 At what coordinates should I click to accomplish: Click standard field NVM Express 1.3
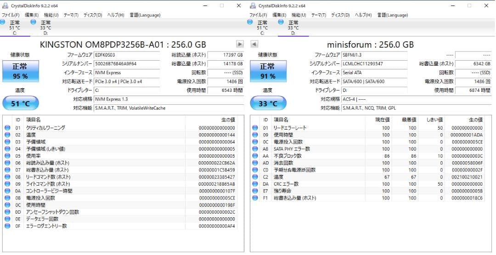coord(169,99)
